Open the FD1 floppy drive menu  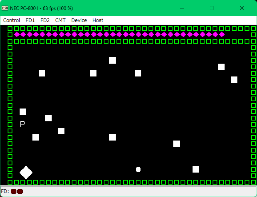point(30,20)
